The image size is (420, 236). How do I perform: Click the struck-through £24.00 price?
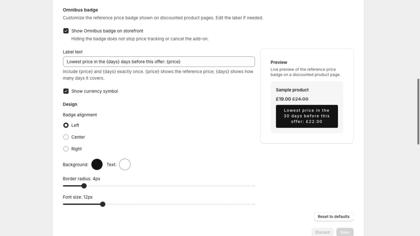point(300,99)
